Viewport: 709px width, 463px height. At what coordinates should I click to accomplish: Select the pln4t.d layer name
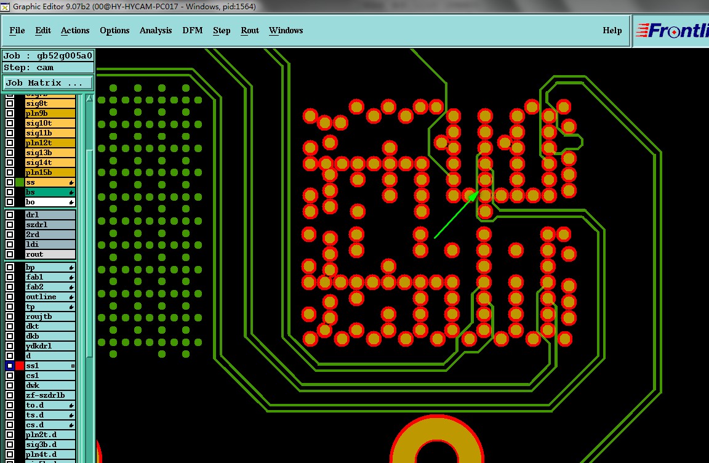coord(50,454)
